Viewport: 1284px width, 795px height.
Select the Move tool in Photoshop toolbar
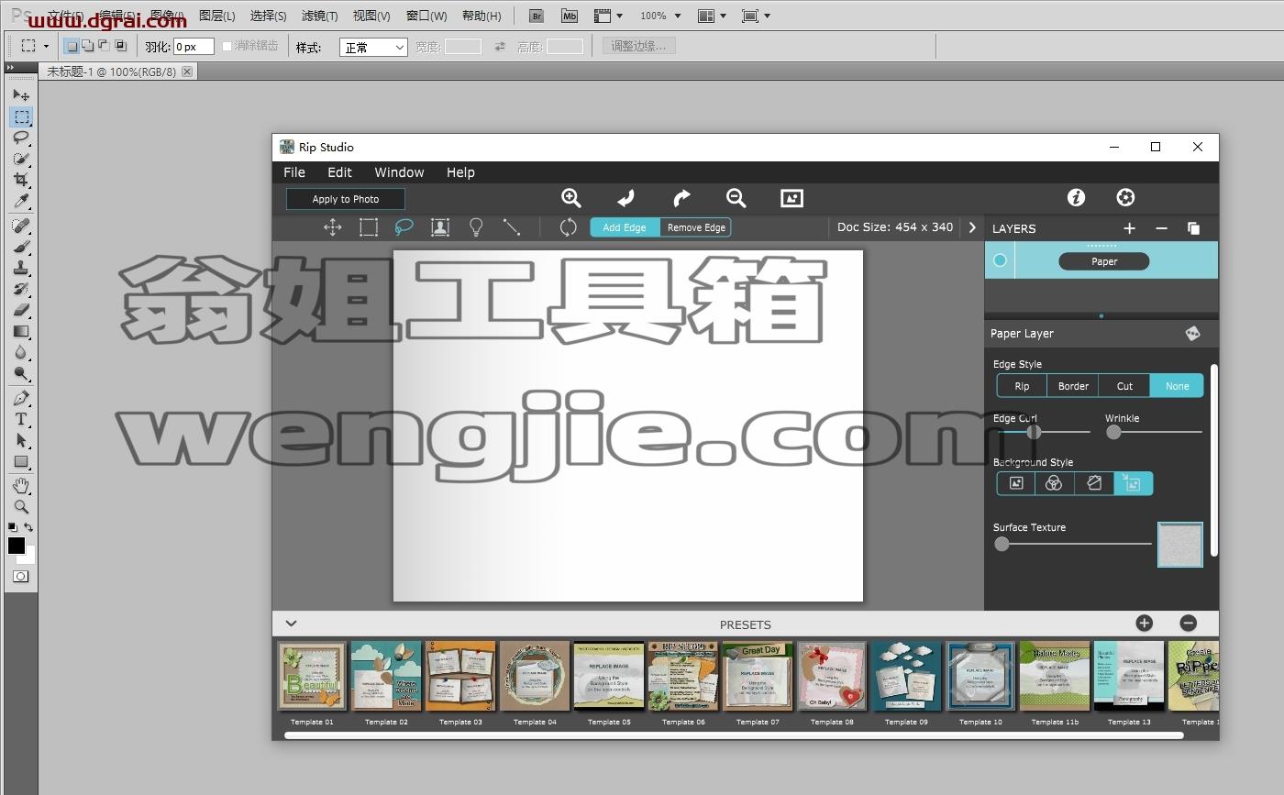pyautogui.click(x=20, y=95)
